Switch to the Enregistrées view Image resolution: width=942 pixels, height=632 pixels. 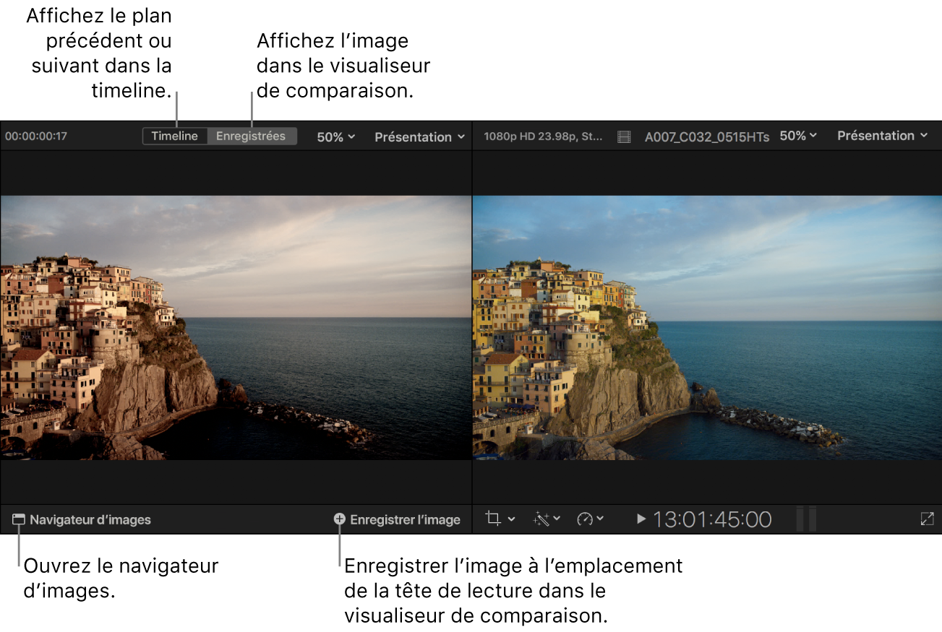point(251,136)
